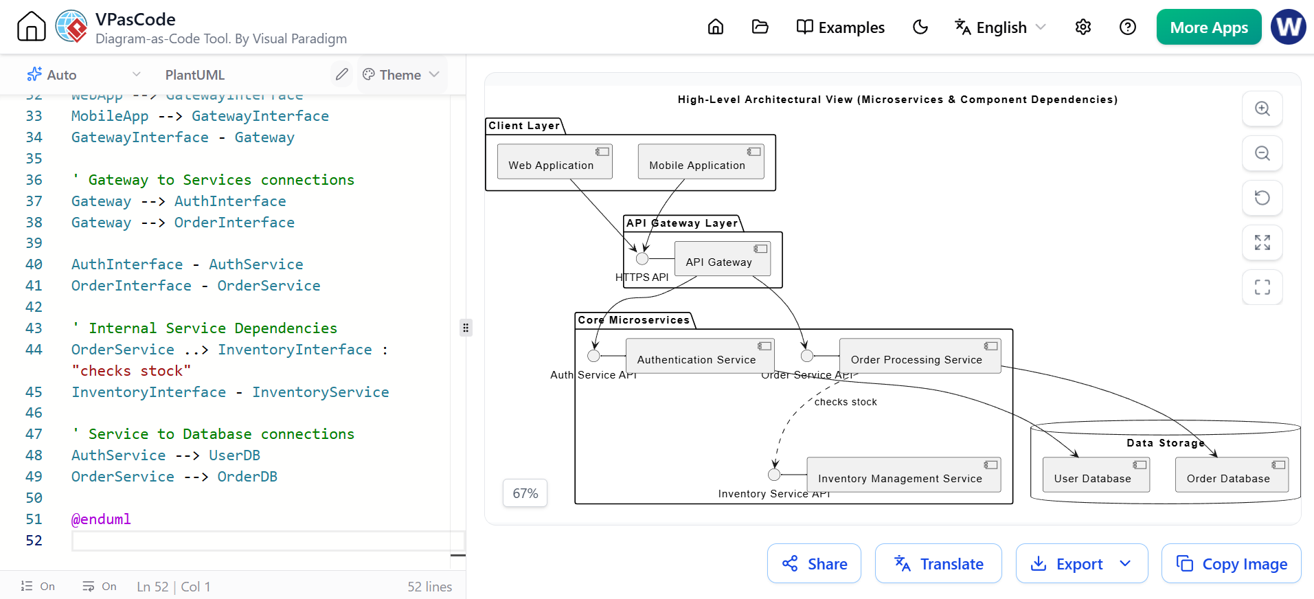The image size is (1314, 599).
Task: Click the house outline home icon at far left
Action: [x=32, y=27]
